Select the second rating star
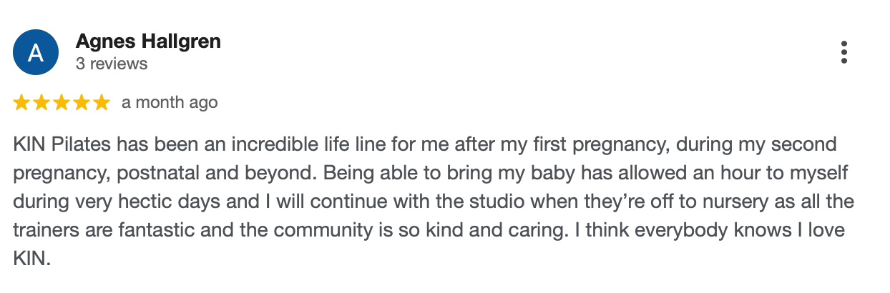 (41, 103)
